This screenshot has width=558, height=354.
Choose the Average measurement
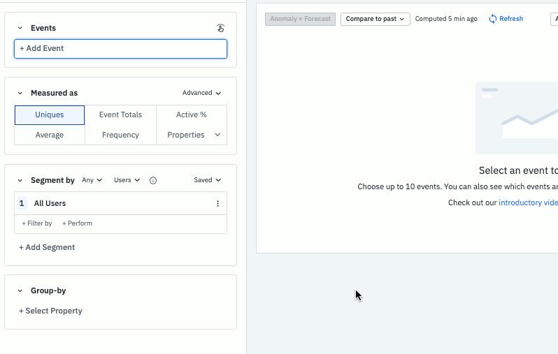50,135
